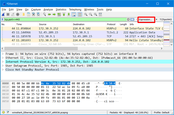Viewport: 174px width, 115px height.
Task: Open display filter bookmarks icon
Action: point(2,19)
